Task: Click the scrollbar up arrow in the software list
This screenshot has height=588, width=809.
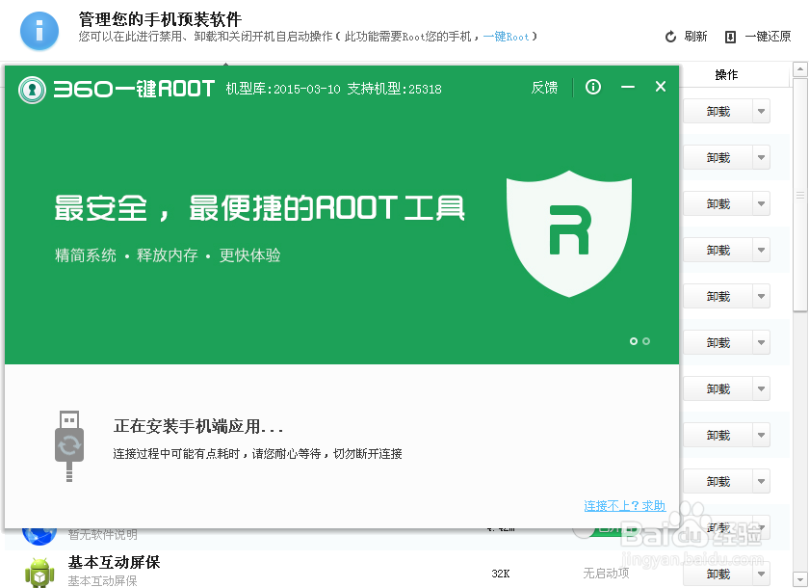Action: (800, 69)
